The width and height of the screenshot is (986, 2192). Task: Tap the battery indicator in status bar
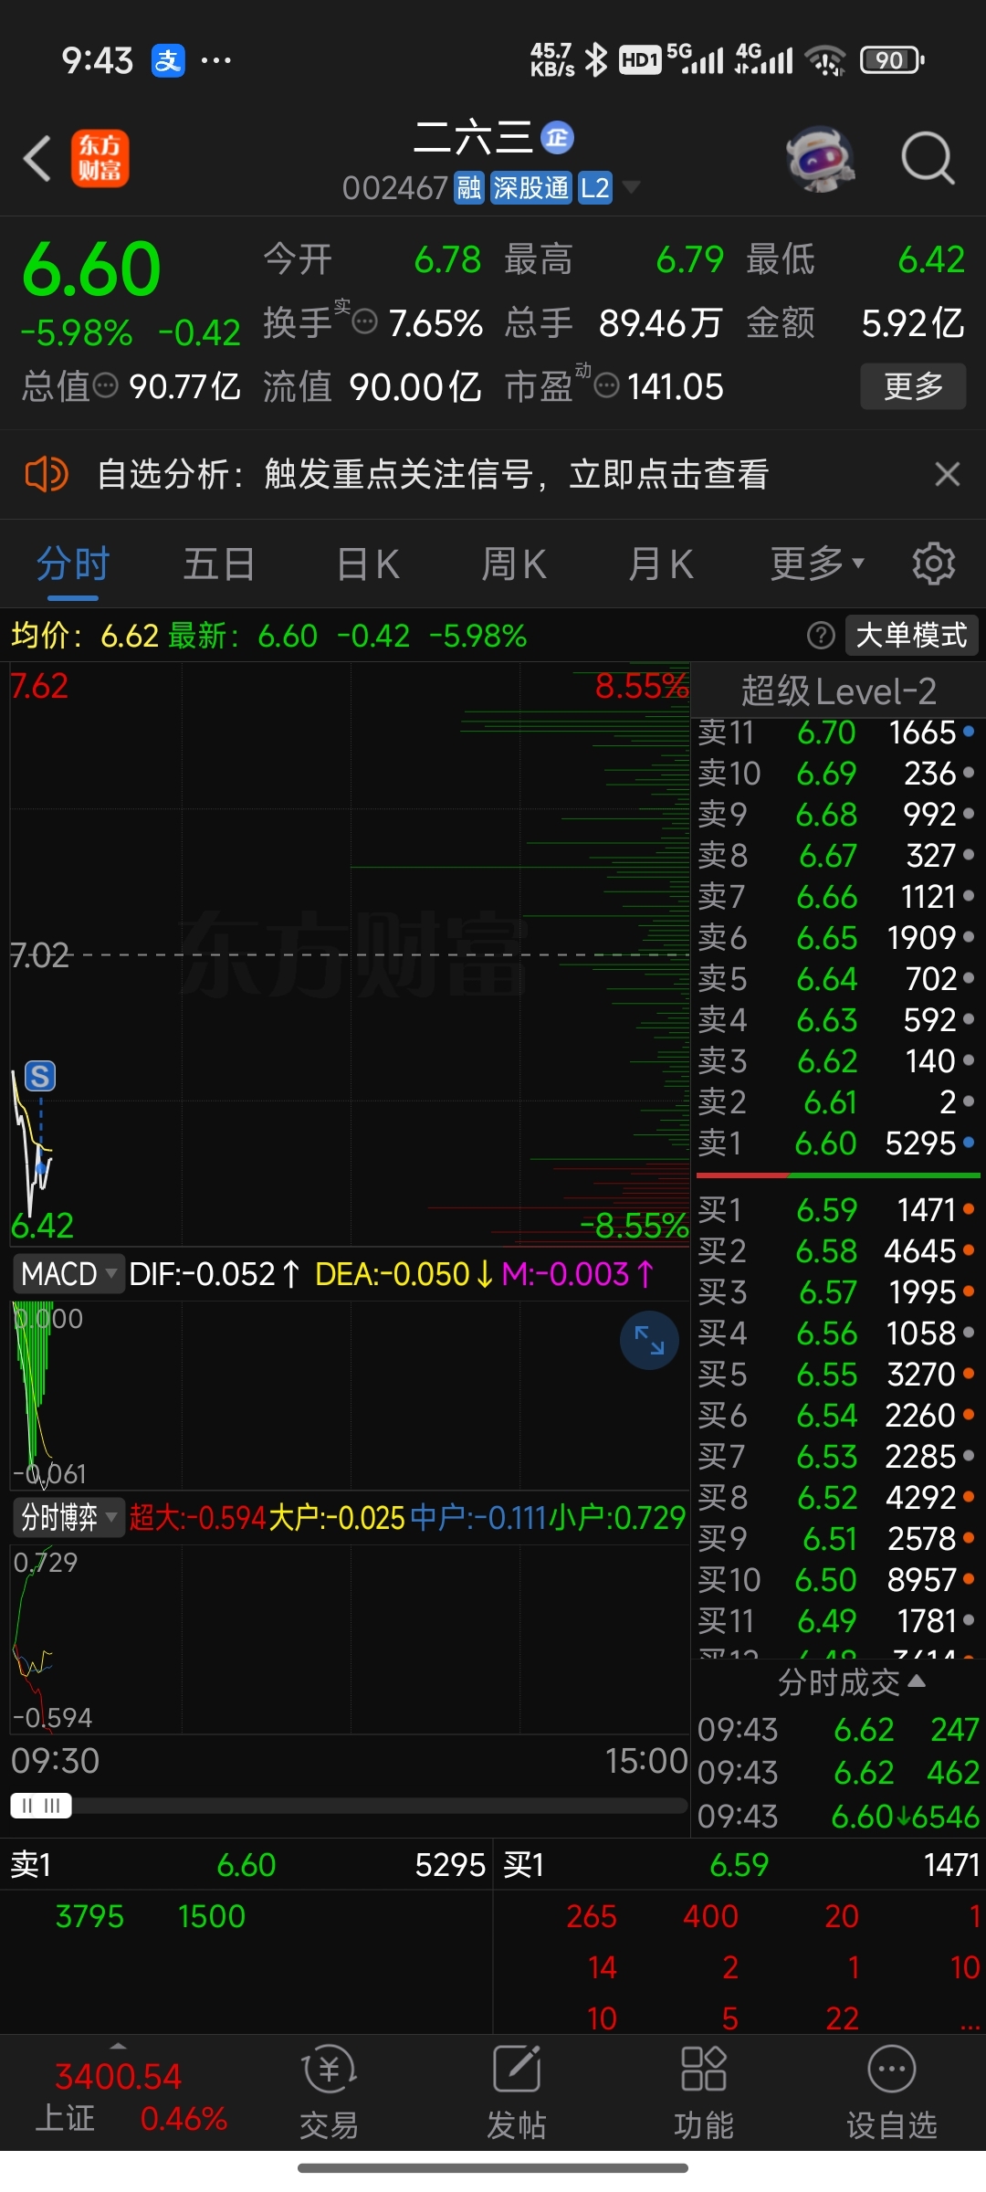892,60
